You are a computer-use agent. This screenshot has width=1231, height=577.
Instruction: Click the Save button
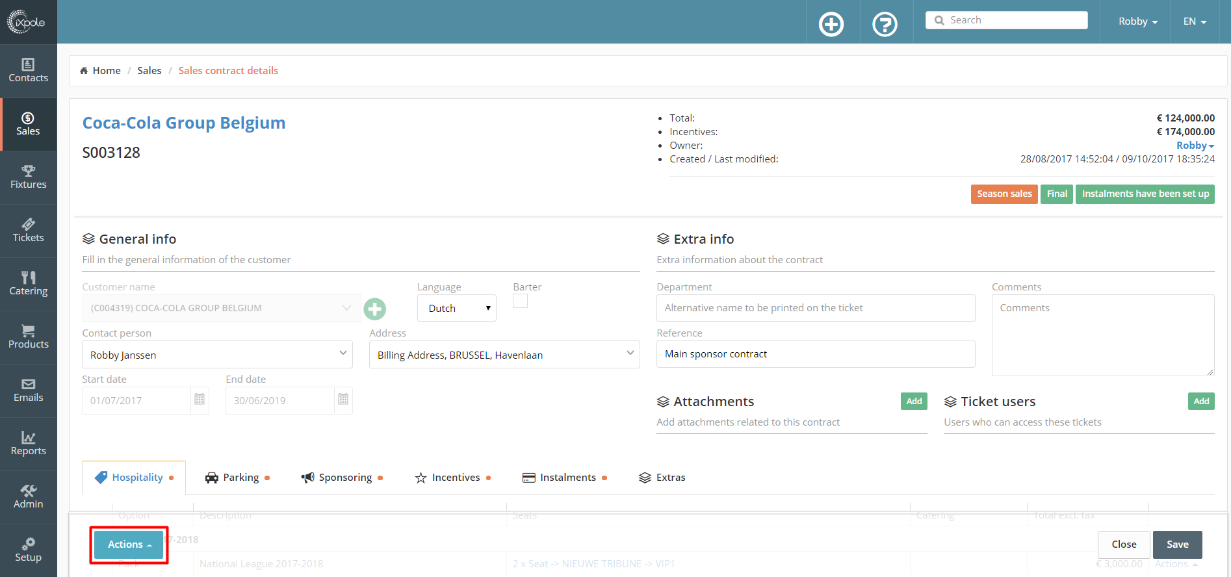click(x=1178, y=545)
